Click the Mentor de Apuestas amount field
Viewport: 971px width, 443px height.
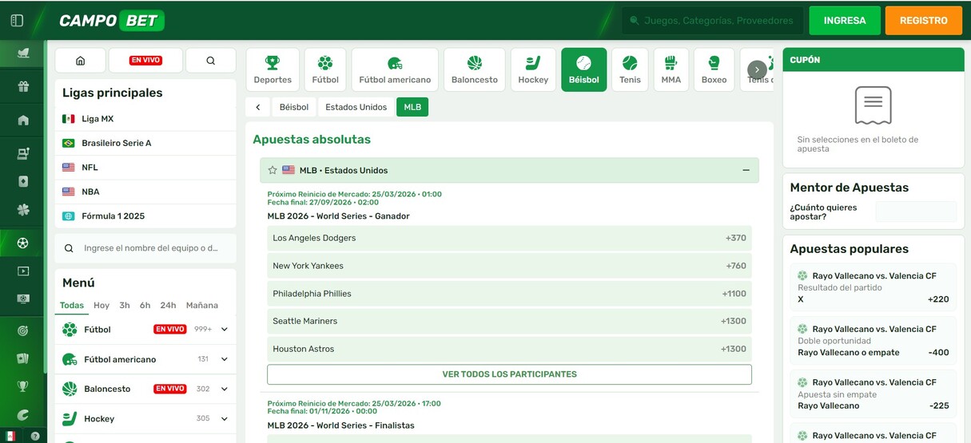pyautogui.click(x=916, y=212)
